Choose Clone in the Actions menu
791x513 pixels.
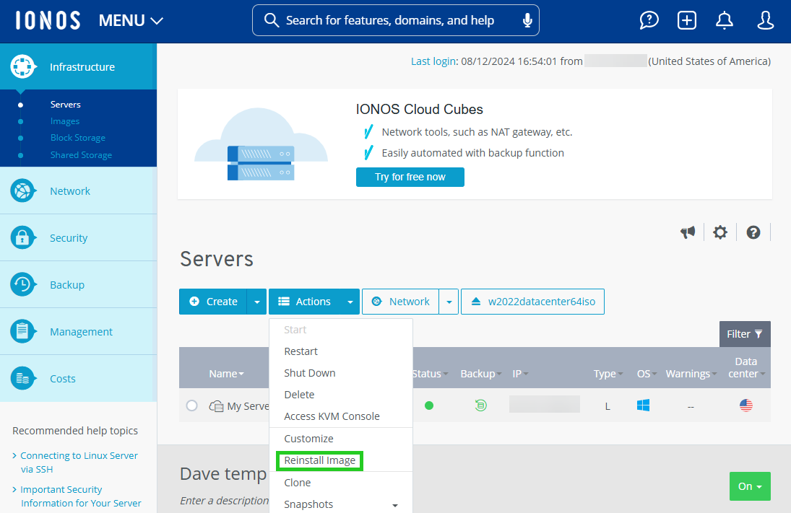(296, 482)
